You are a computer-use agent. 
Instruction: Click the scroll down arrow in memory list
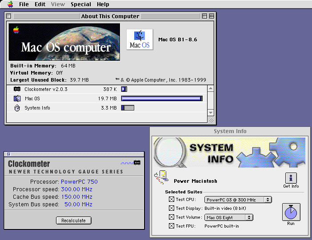[211, 113]
